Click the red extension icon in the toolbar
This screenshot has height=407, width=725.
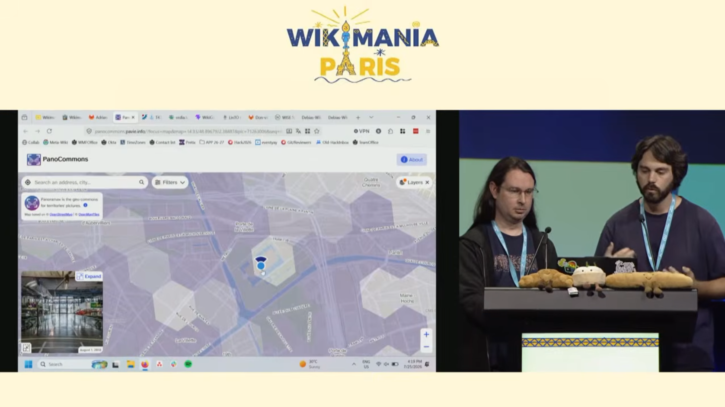[x=415, y=131]
